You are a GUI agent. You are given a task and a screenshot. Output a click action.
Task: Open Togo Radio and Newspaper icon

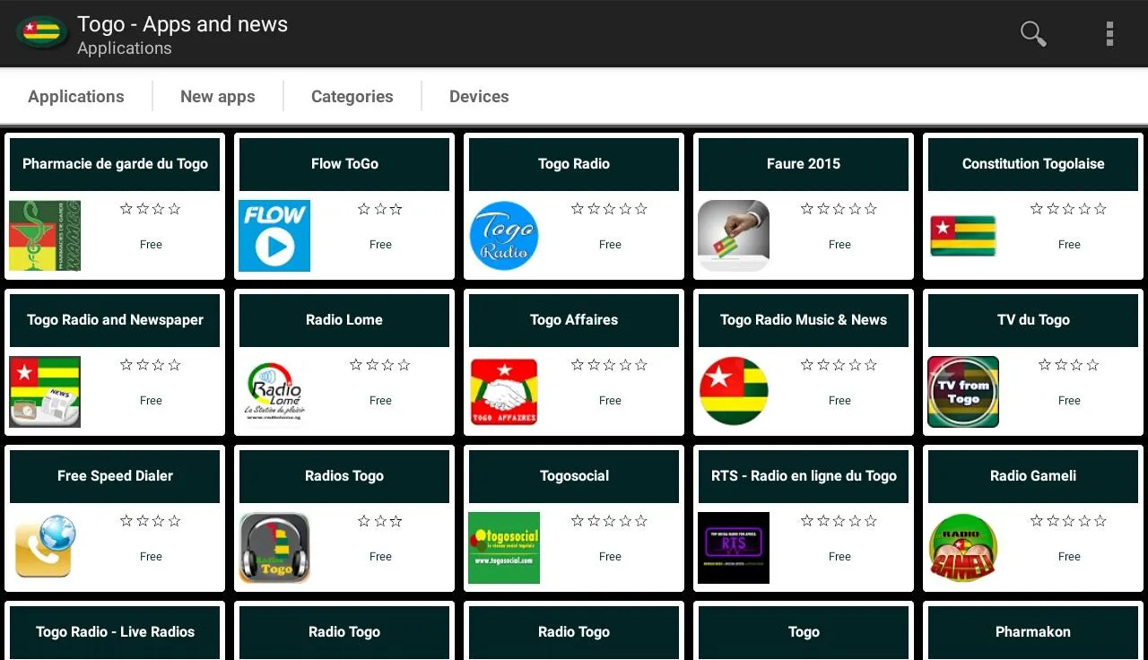click(45, 392)
